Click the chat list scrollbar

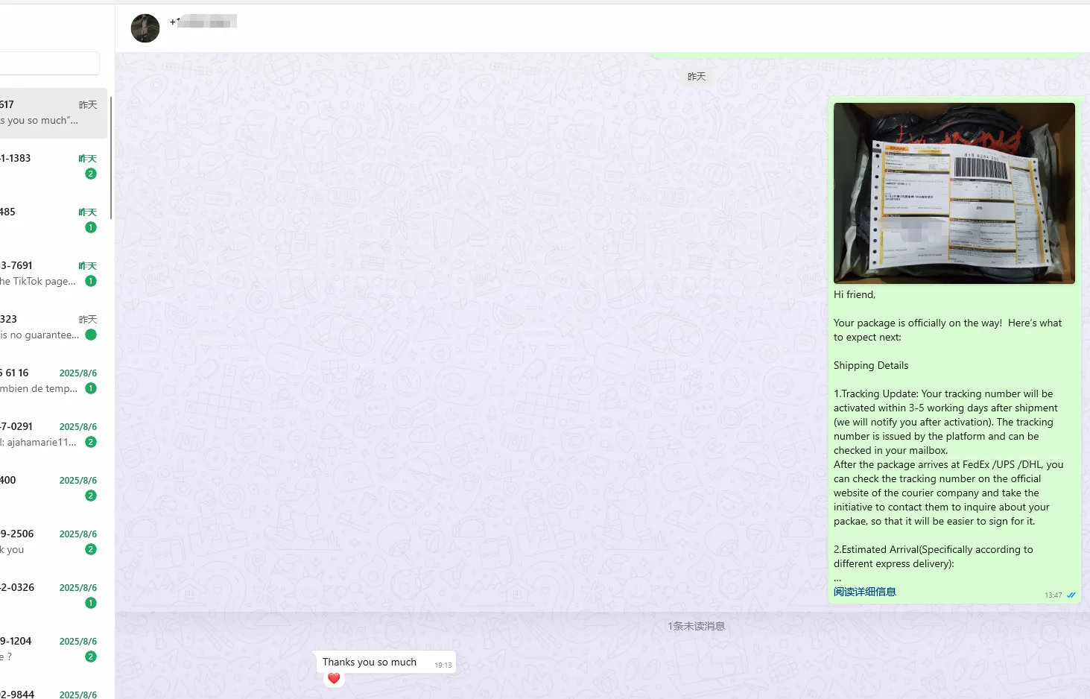point(111,158)
